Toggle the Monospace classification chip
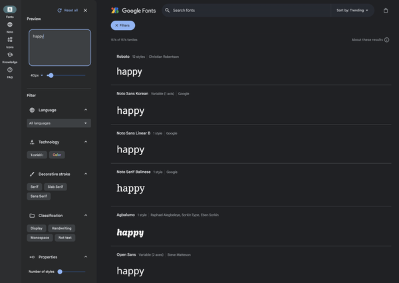The image size is (399, 283). 40,238
